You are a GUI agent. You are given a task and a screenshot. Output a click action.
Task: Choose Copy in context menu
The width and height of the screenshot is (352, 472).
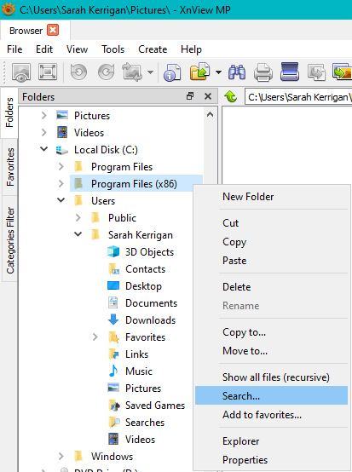(x=271, y=242)
